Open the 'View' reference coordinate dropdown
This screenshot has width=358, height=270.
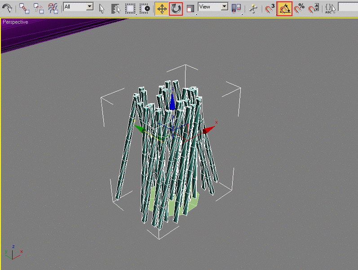(213, 7)
